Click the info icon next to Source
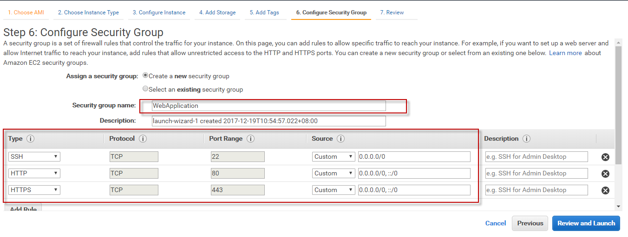The image size is (628, 237). 340,139
